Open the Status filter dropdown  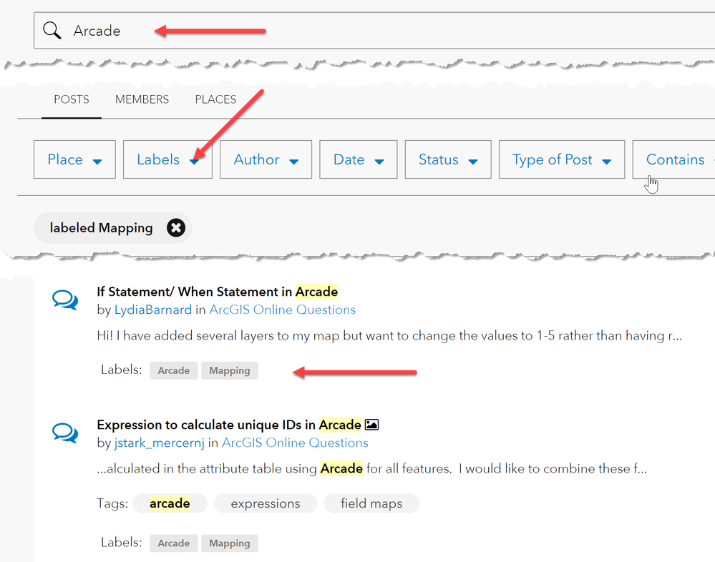point(448,159)
